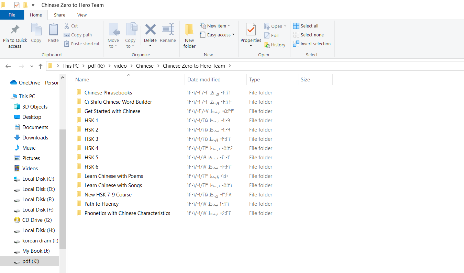
Task: Click Chinese in the address bar
Action: click(145, 66)
